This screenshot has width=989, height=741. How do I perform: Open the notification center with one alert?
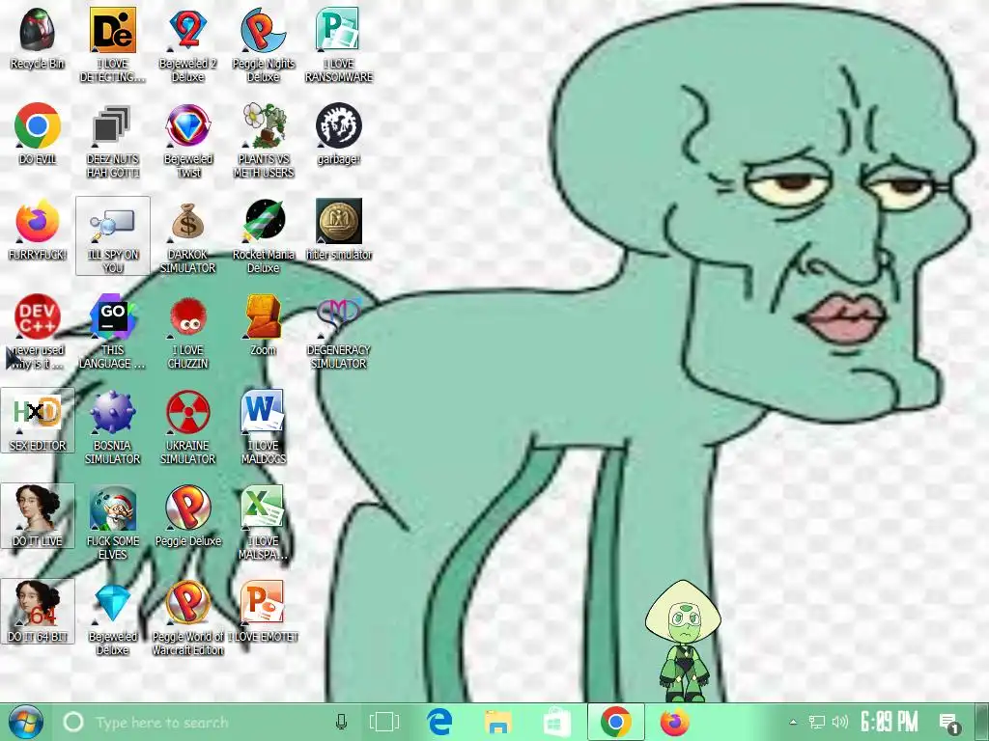pos(948,722)
